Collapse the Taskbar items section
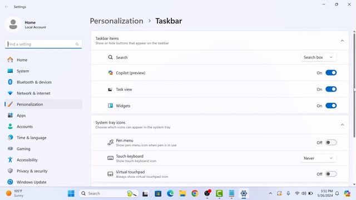This screenshot has height=200, width=356. pos(342,41)
